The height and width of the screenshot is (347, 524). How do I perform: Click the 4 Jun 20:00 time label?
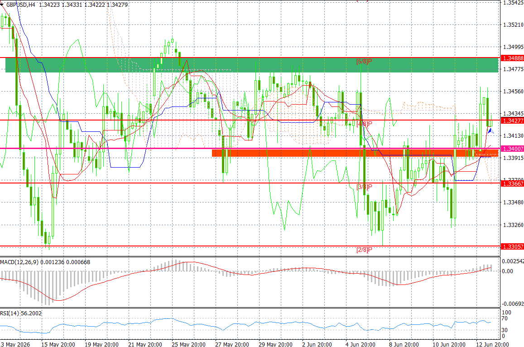click(x=360, y=344)
